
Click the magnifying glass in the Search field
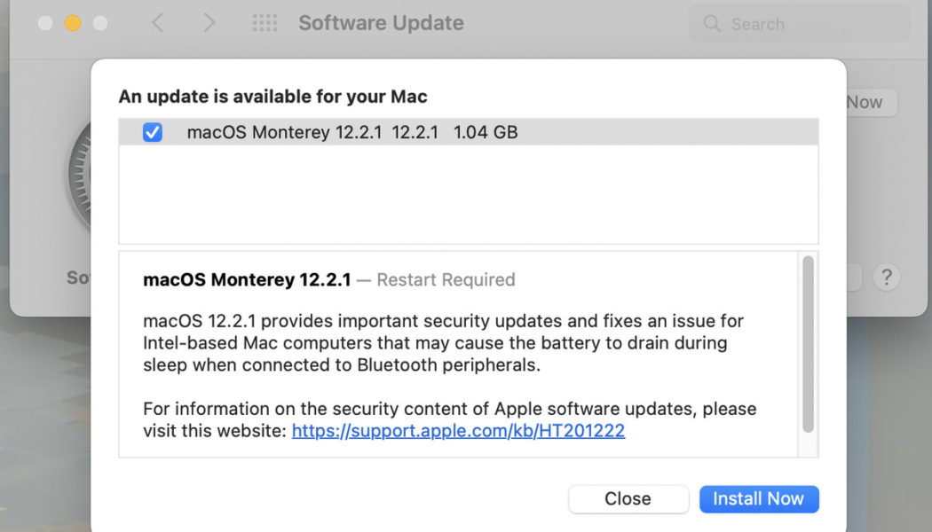coord(713,23)
